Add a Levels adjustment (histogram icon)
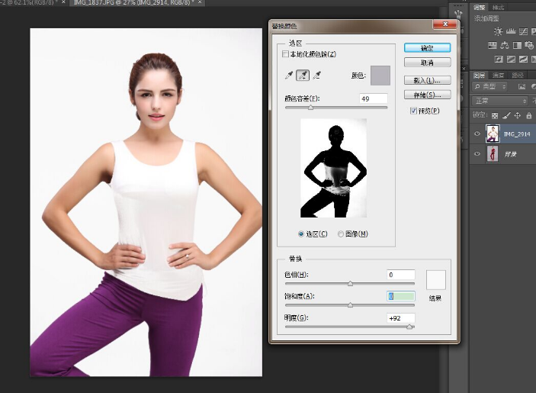This screenshot has height=393, width=536. click(511, 31)
